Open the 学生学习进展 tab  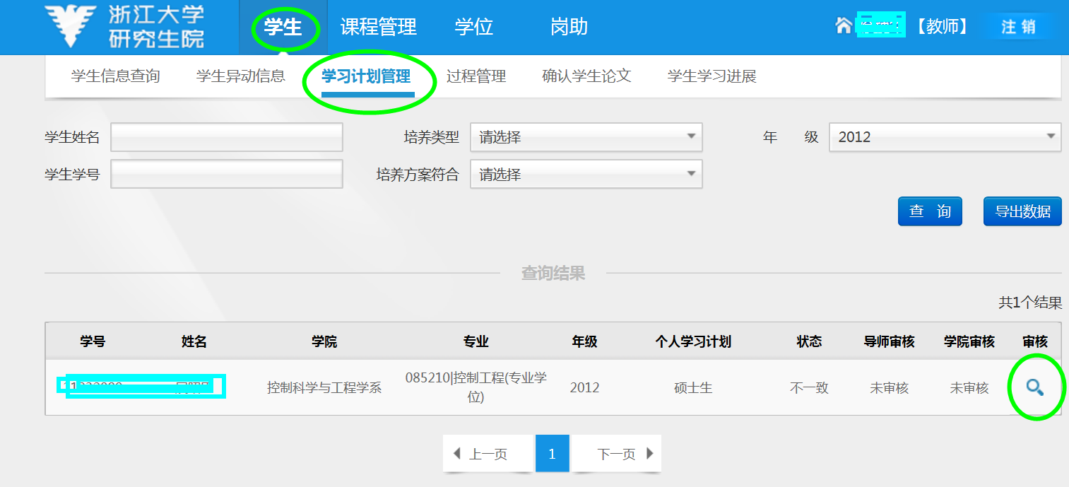tap(711, 76)
